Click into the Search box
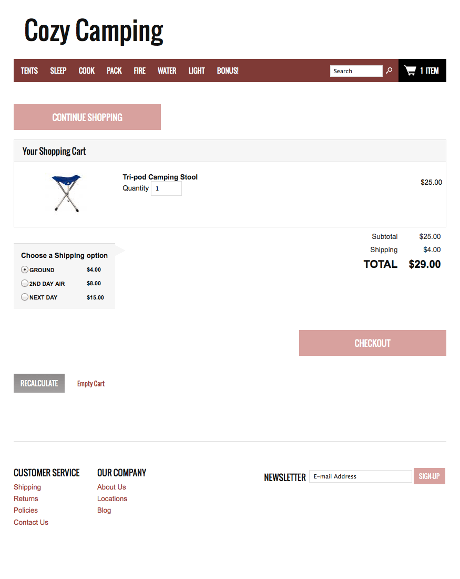The width and height of the screenshot is (460, 579). pyautogui.click(x=356, y=71)
